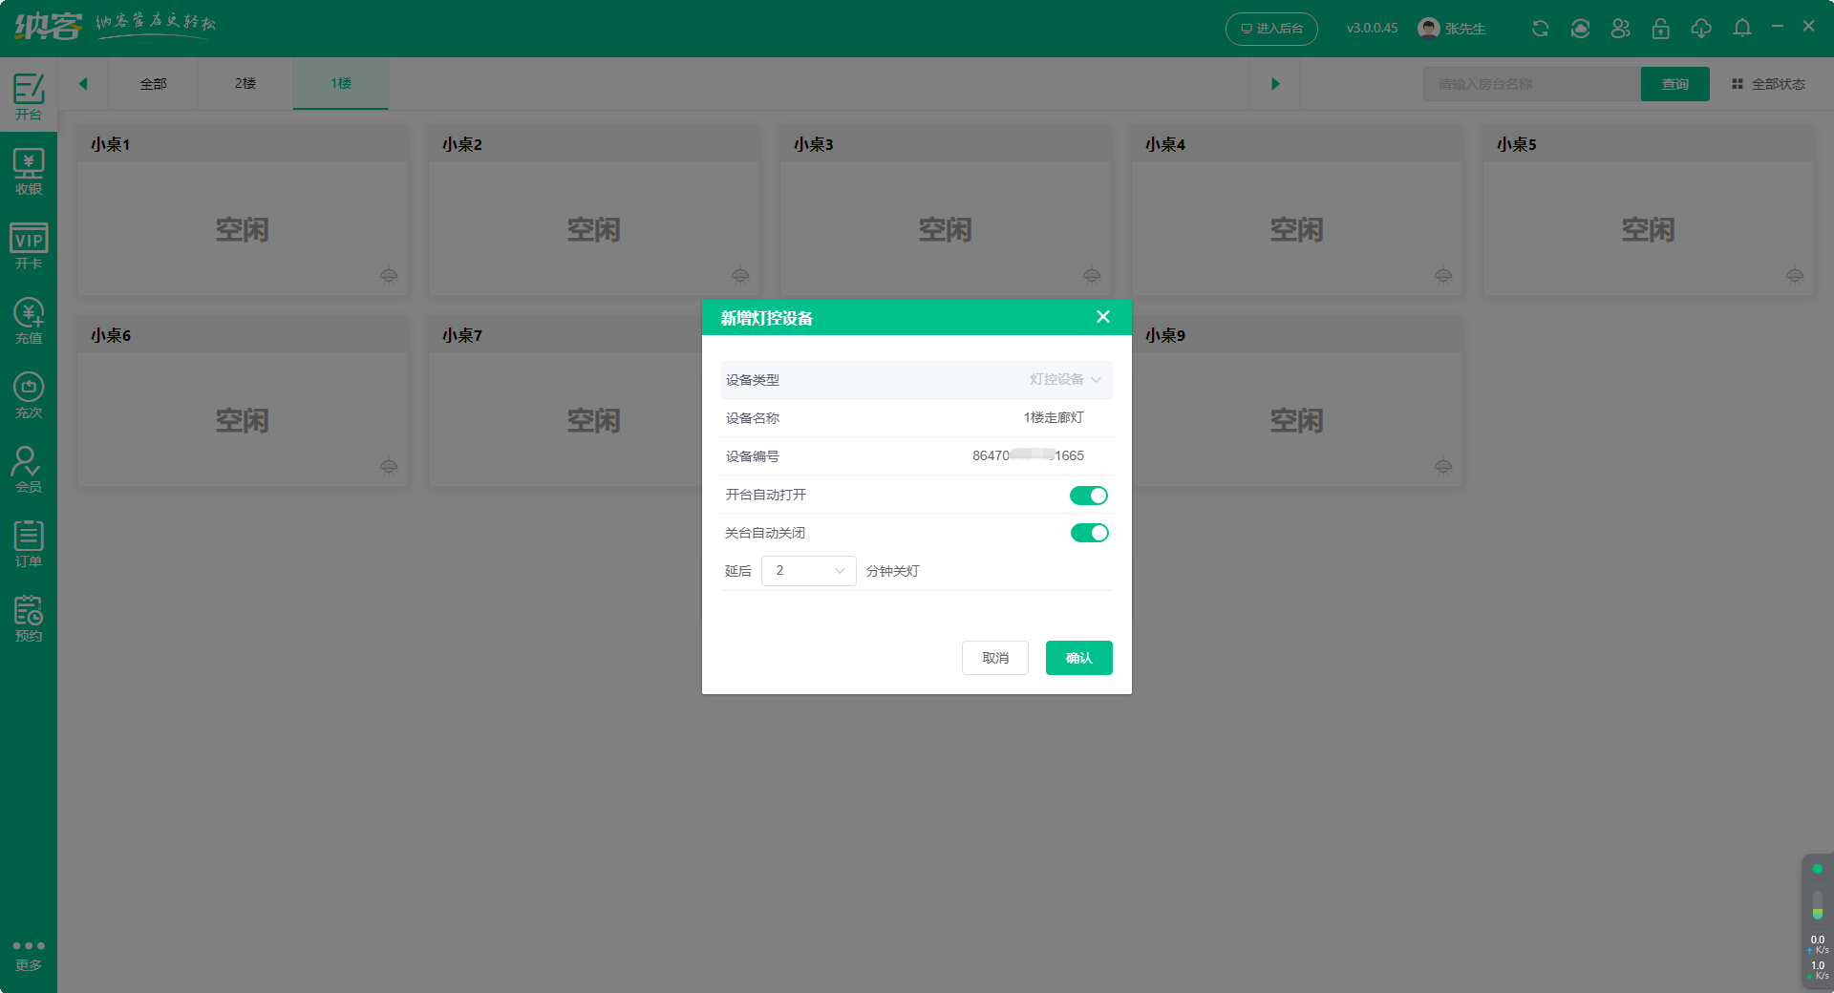Open the 充值 recharge sidebar icon
The image size is (1834, 993).
click(29, 321)
